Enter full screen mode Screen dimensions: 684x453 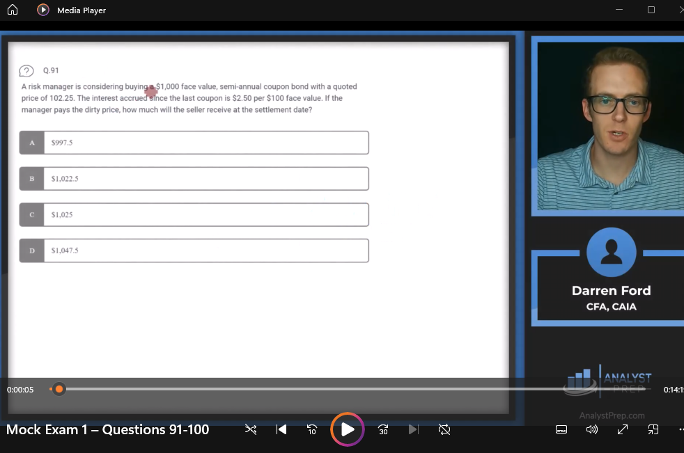click(623, 429)
